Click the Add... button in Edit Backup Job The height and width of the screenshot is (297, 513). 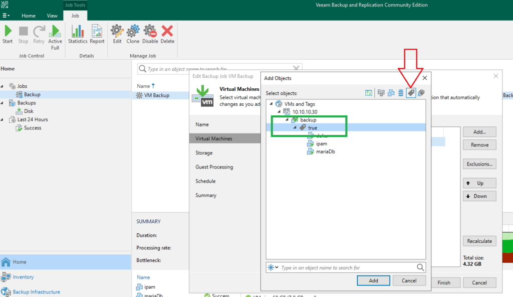tap(479, 132)
